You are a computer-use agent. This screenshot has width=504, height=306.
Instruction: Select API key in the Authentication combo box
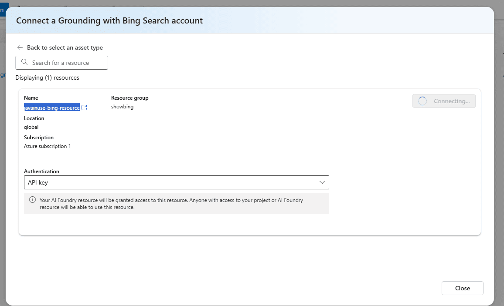click(176, 182)
